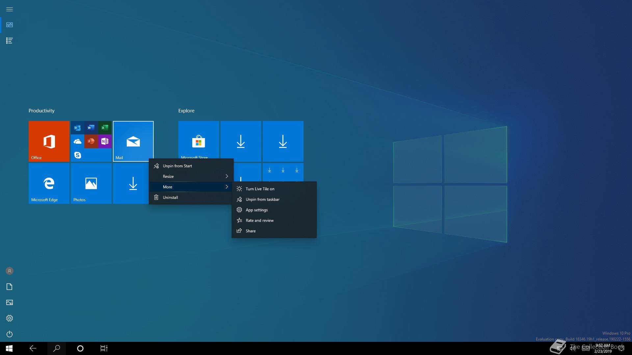Open the hamburger menu in Start

click(x=10, y=9)
